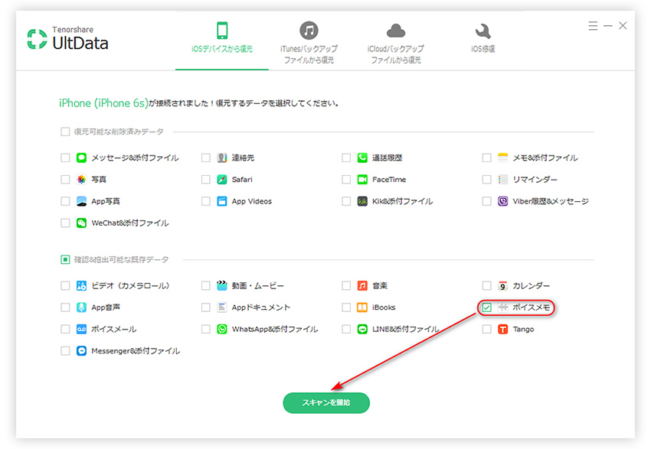651x449 pixels.
Task: Check the WhatsApp&添付ファイル checkbox
Action: pos(205,329)
